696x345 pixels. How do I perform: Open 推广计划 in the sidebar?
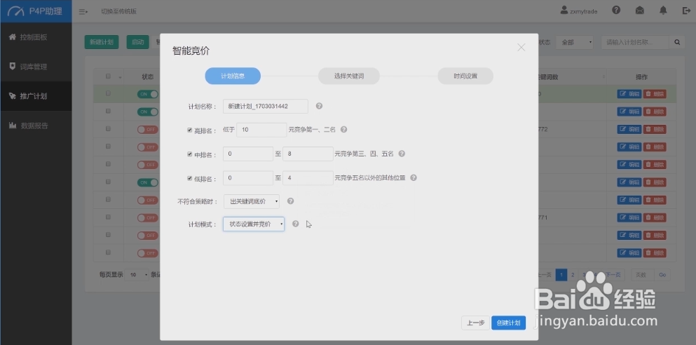36,96
